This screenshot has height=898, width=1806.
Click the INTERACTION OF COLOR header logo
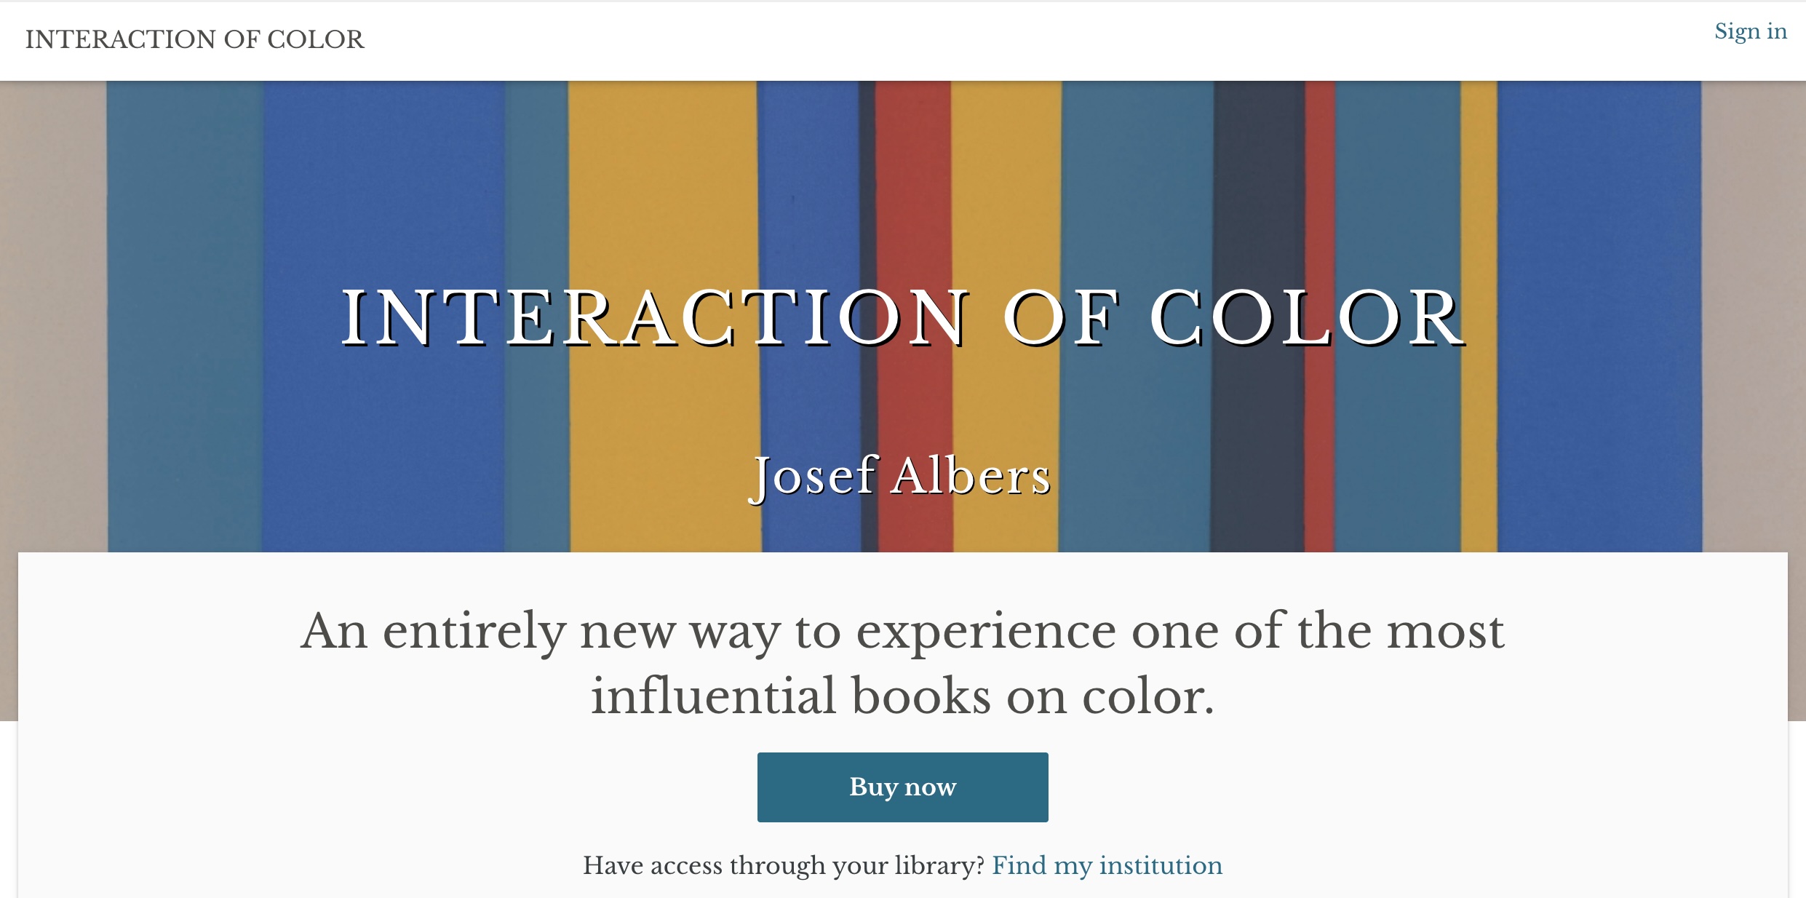tap(194, 39)
